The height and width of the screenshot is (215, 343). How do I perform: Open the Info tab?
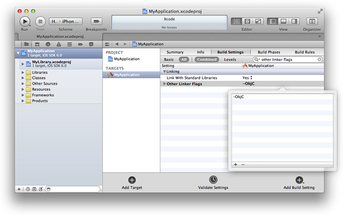[x=200, y=52]
